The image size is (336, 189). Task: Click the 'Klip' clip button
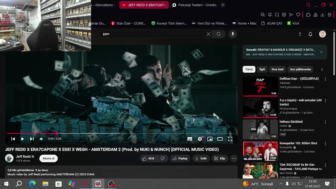point(219,159)
